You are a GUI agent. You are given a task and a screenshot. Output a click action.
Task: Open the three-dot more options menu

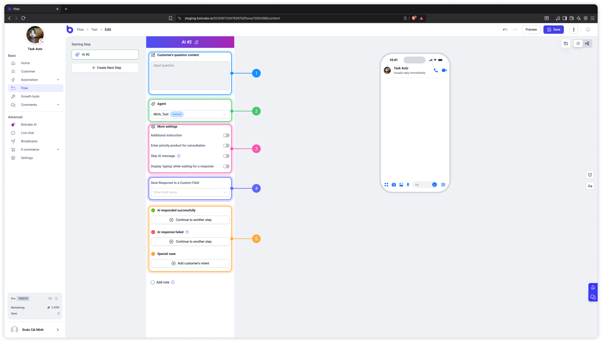[x=574, y=30]
